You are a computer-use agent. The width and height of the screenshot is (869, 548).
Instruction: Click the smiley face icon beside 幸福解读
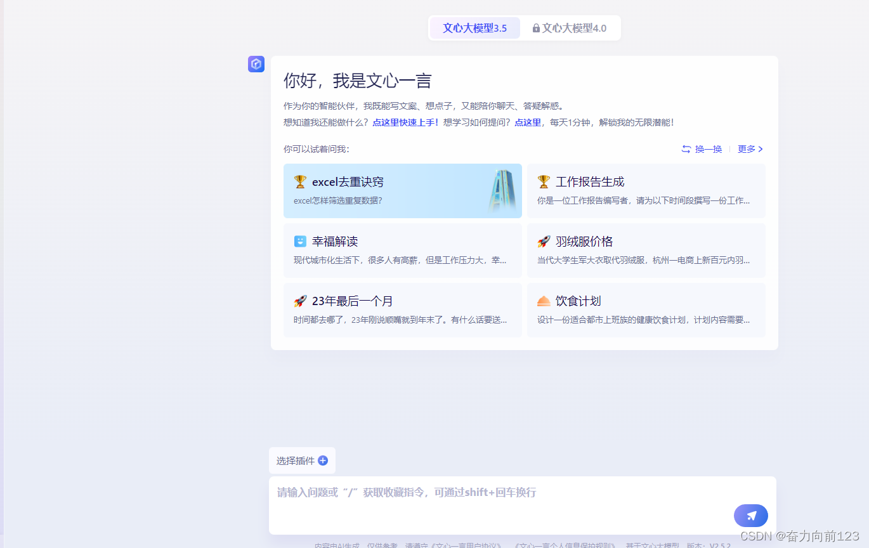click(300, 242)
